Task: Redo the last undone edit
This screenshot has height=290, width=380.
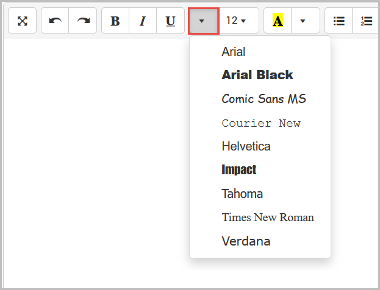Action: (x=83, y=21)
